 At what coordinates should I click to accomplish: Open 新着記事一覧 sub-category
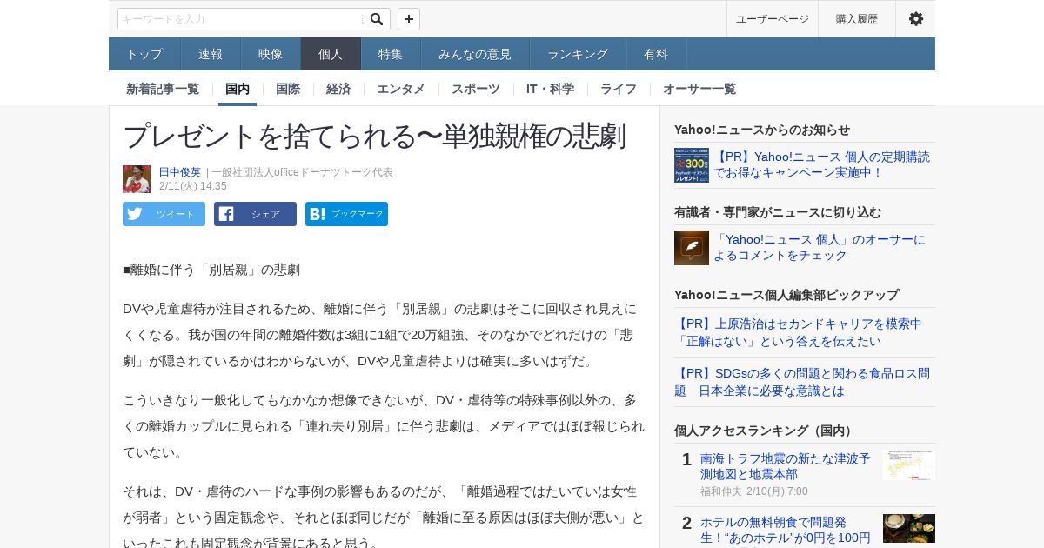163,89
